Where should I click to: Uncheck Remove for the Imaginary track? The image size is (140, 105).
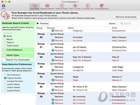click(x=53, y=31)
